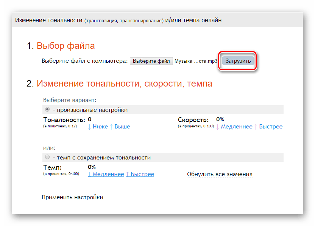Click "Быстрее" under the Скорость setting
The width and height of the screenshot is (315, 226).
click(x=268, y=127)
